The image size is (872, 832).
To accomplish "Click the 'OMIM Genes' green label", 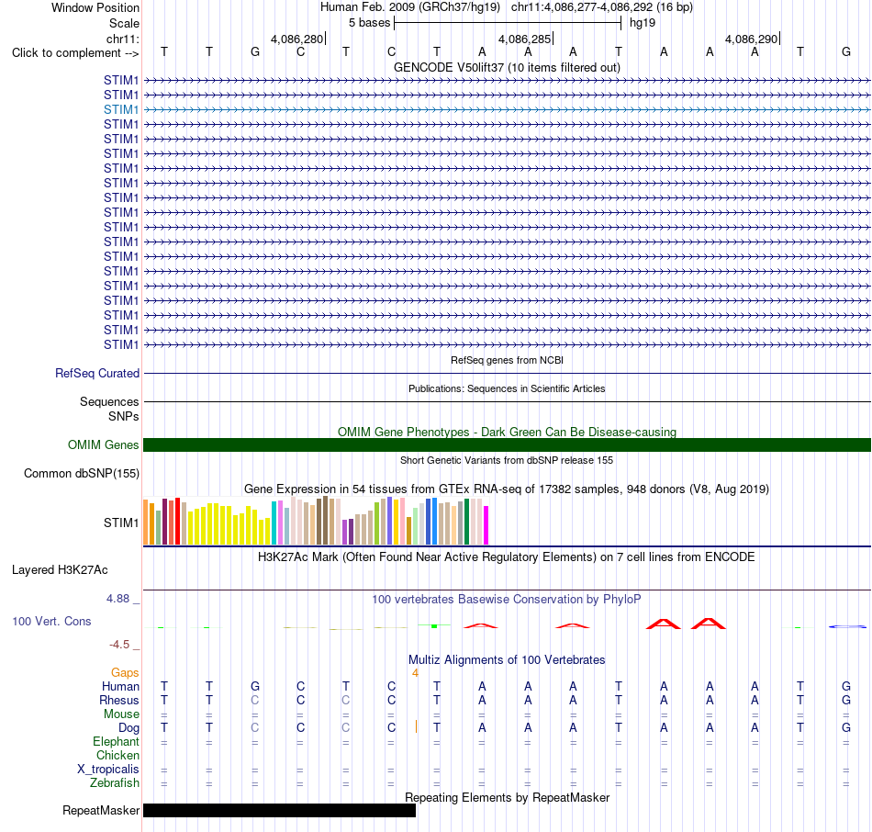I will tap(103, 444).
